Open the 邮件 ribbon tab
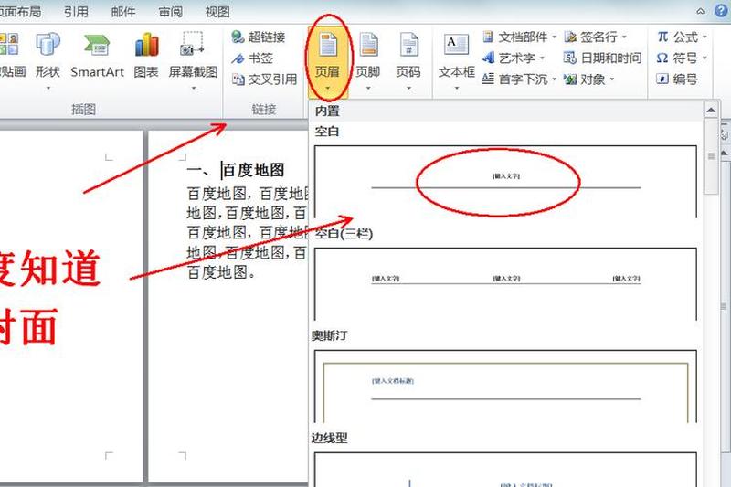This screenshot has width=731, height=487. pyautogui.click(x=123, y=11)
